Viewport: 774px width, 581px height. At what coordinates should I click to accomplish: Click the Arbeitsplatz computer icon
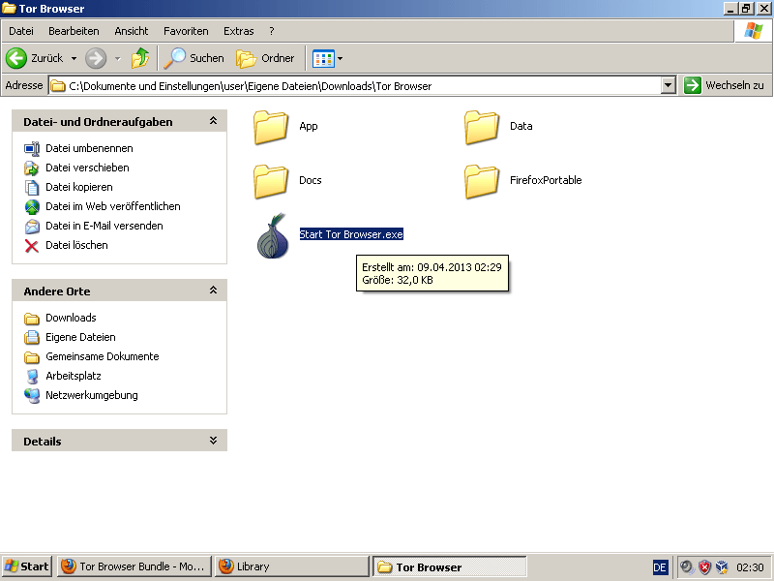click(x=32, y=376)
